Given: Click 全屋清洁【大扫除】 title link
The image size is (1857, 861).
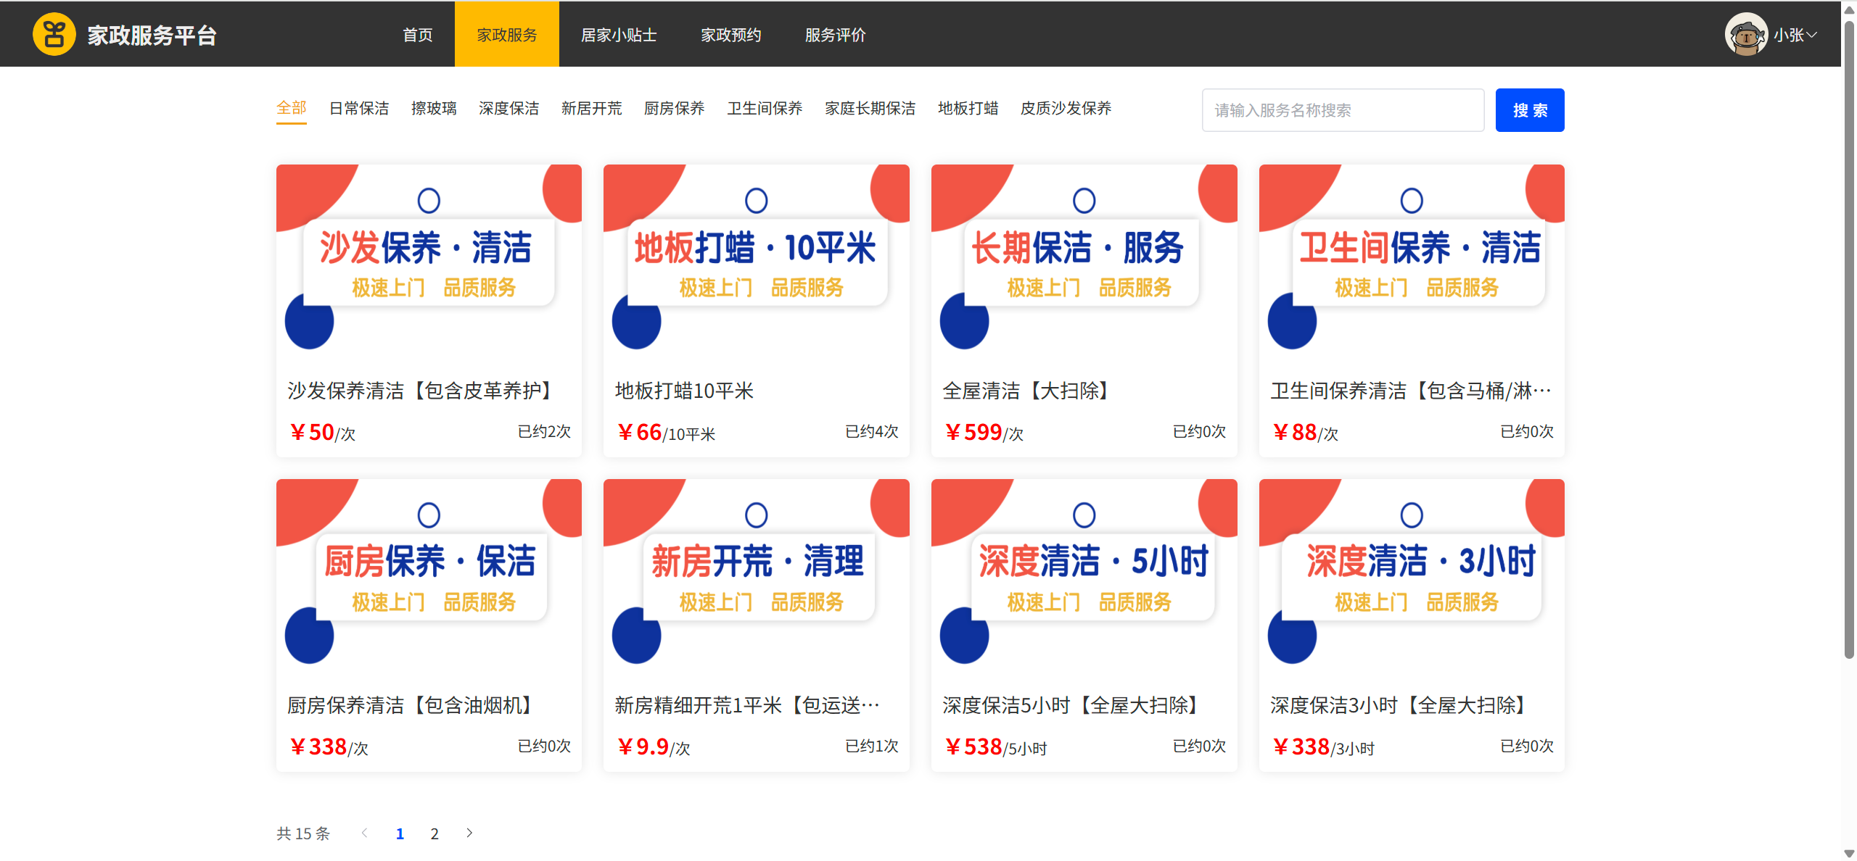Looking at the screenshot, I should (x=1026, y=391).
